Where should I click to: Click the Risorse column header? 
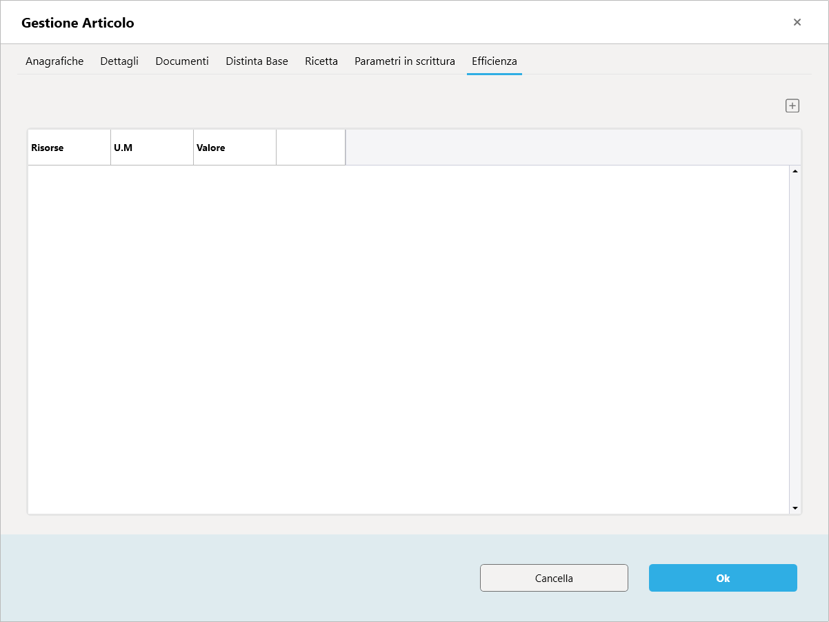click(70, 148)
